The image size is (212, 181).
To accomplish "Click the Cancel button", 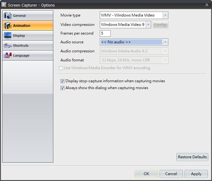I will point(171,174).
